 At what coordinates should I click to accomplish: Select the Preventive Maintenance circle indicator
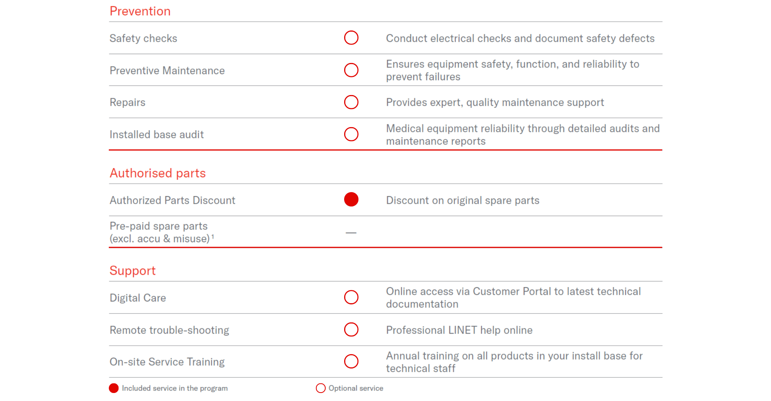tap(351, 70)
